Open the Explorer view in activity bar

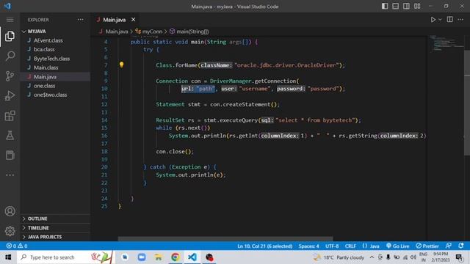[10, 36]
